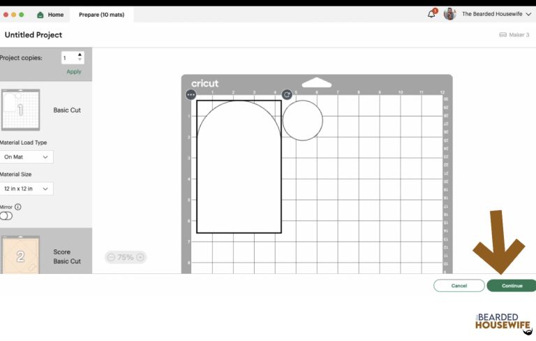
Task: Zoom in with the plus icon
Action: point(140,257)
